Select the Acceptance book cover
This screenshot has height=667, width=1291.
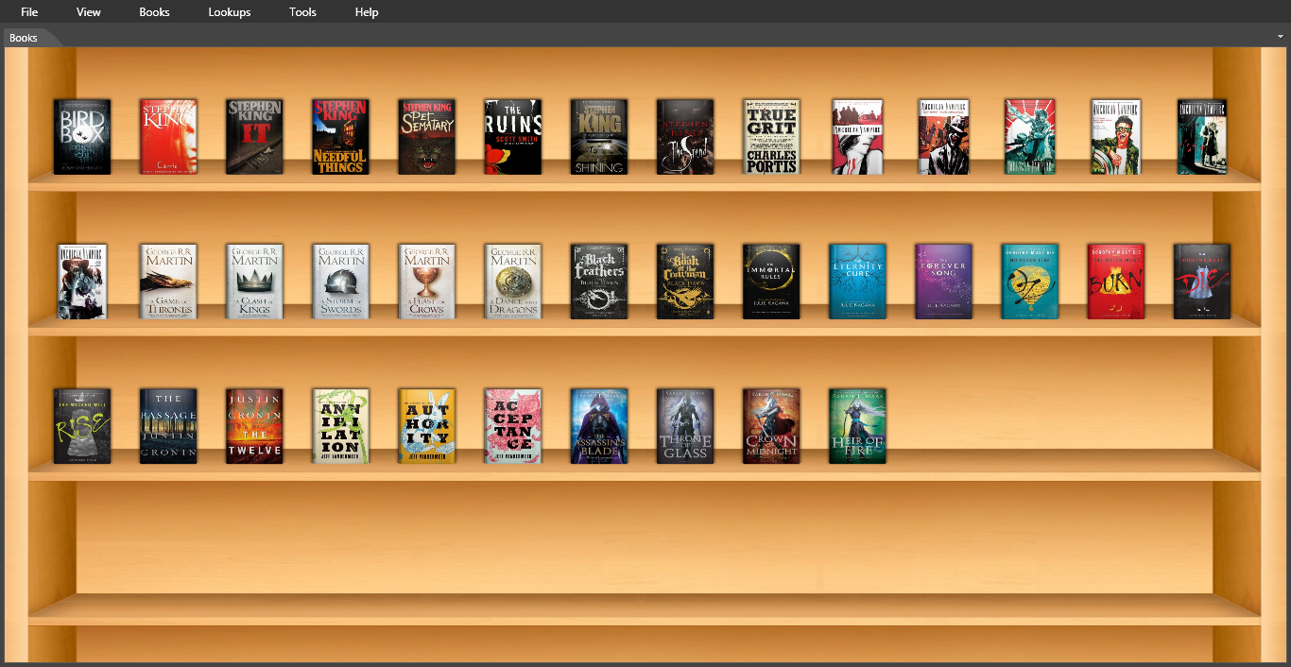513,426
